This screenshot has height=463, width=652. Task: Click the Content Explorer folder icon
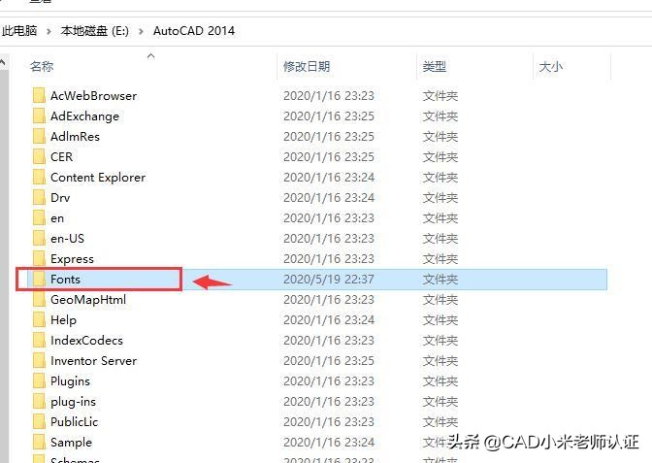(39, 177)
